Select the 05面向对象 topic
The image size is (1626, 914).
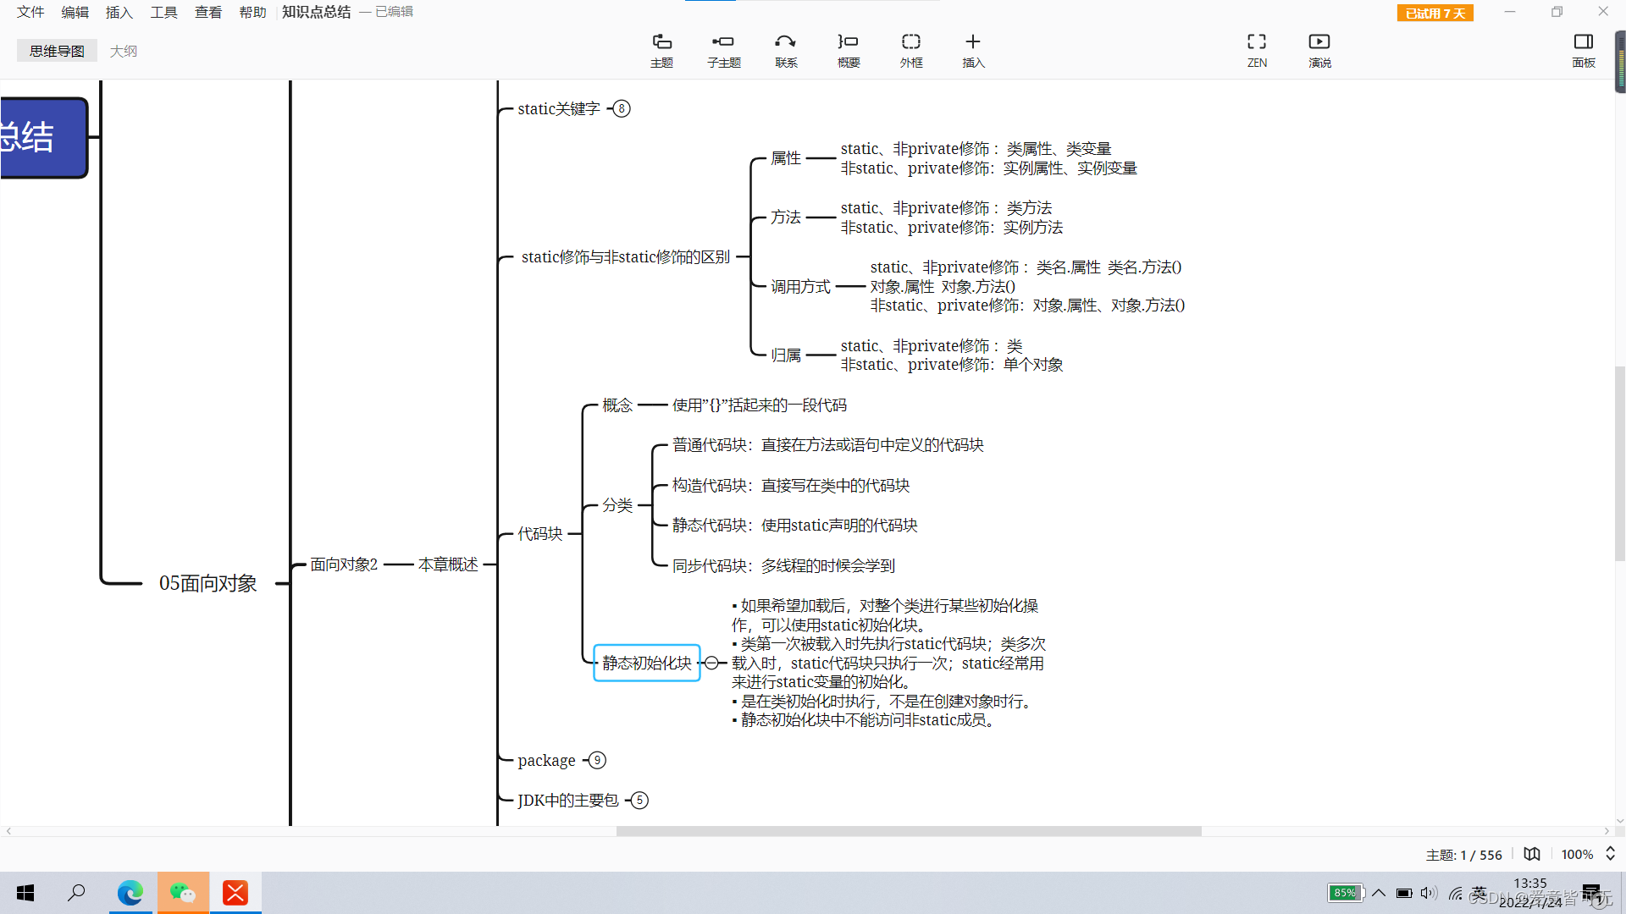(x=208, y=583)
